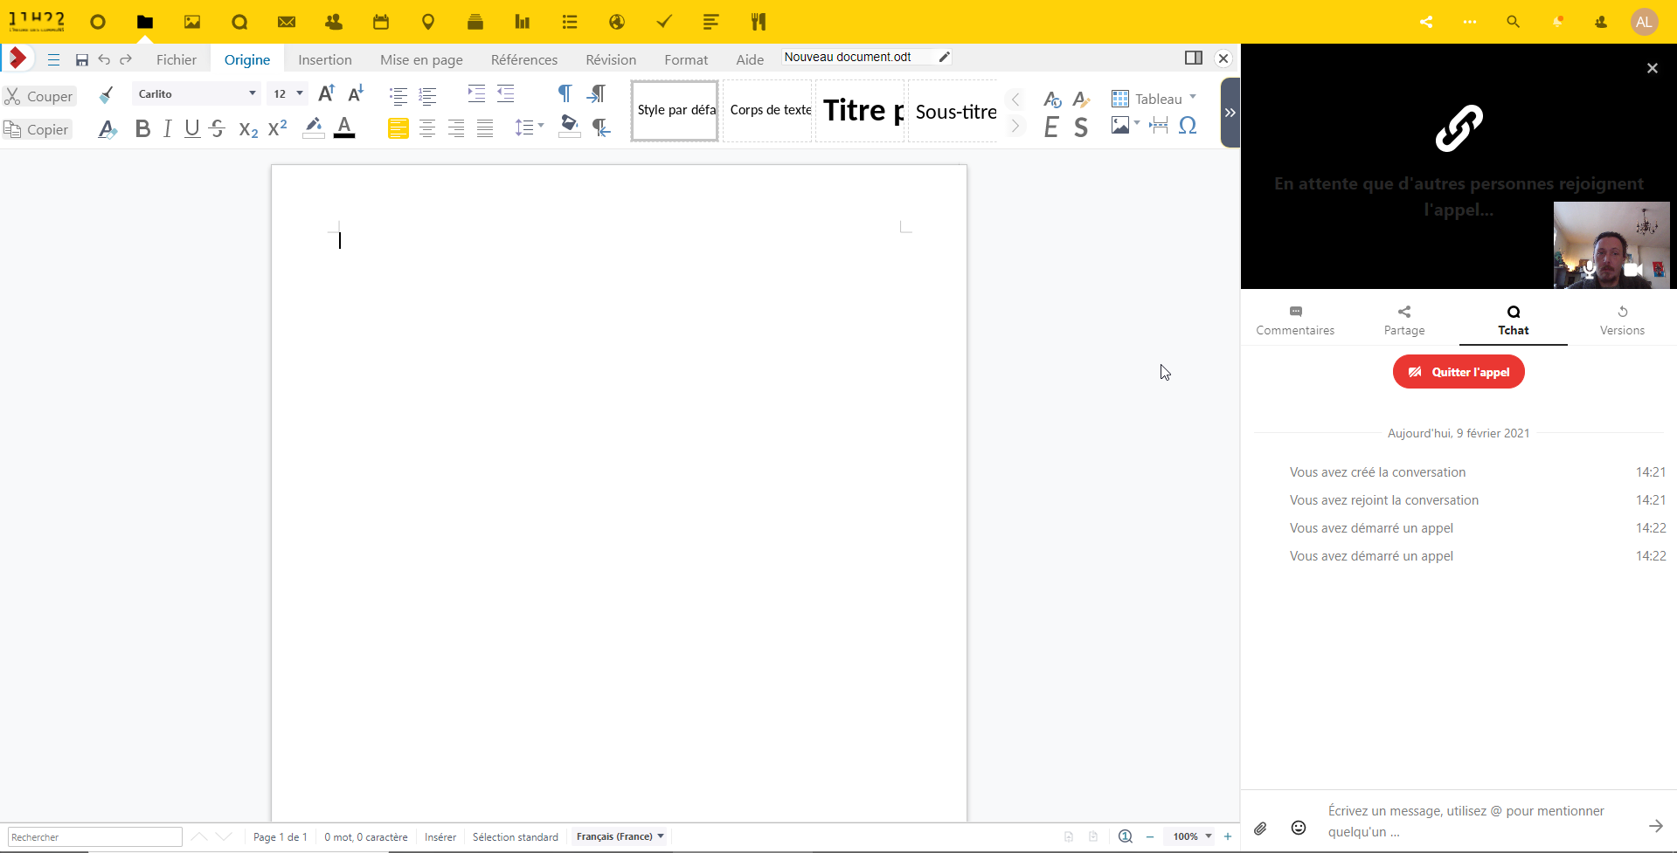Viewport: 1677px width, 853px height.
Task: Click the Couper button
Action: [39, 96]
